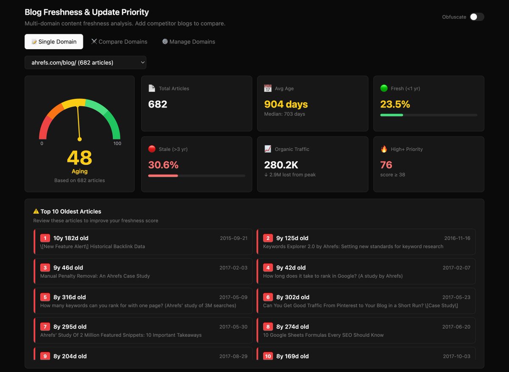The image size is (509, 372).
Task: Click the 8y 204d old age label
Action: [x=70, y=356]
